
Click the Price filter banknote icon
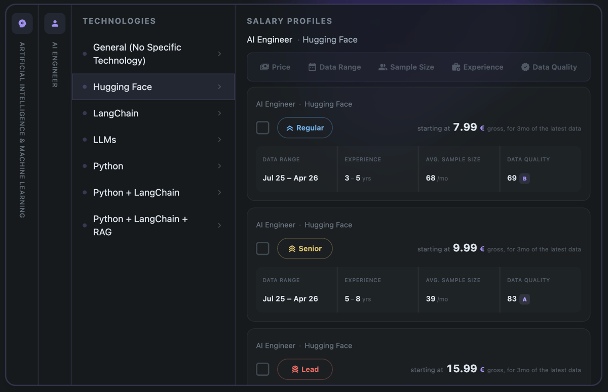click(x=264, y=67)
